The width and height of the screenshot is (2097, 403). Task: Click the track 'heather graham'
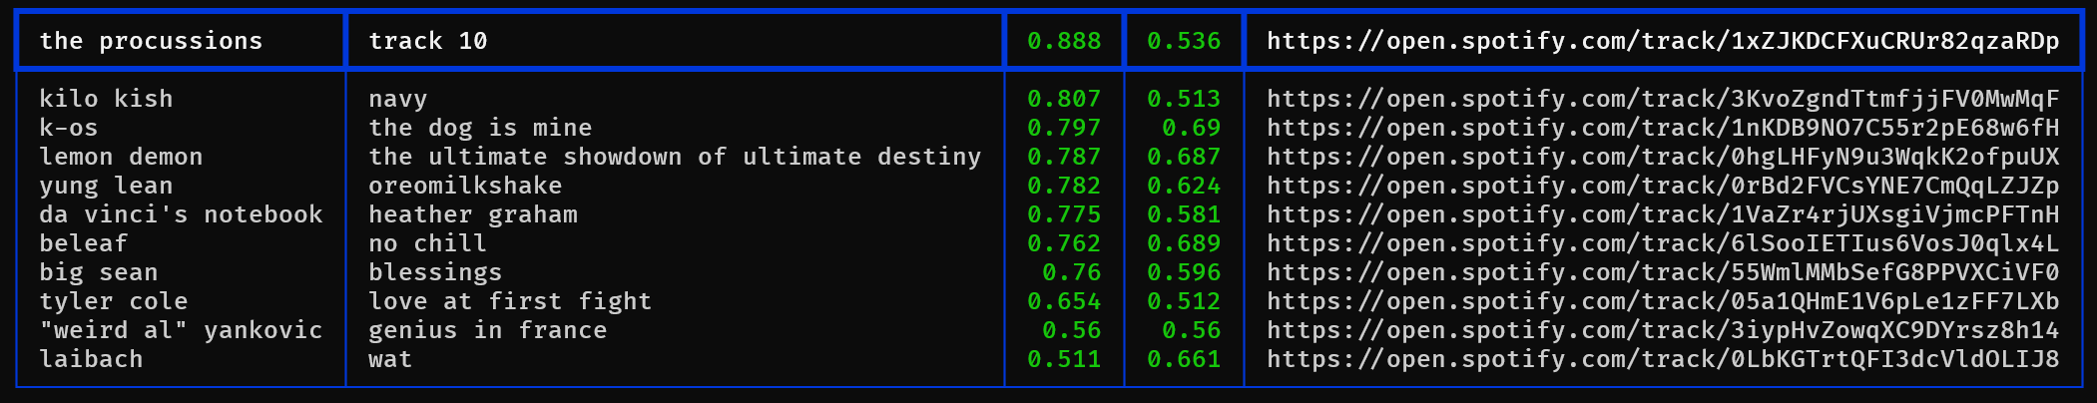coord(473,214)
